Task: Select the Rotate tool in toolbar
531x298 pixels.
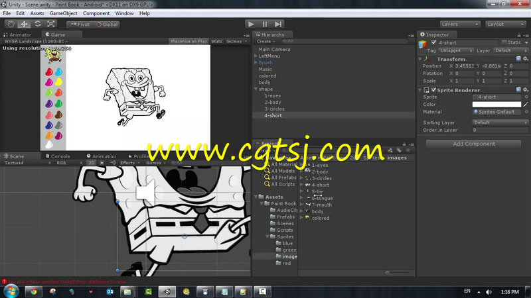Action: pyautogui.click(x=38, y=24)
